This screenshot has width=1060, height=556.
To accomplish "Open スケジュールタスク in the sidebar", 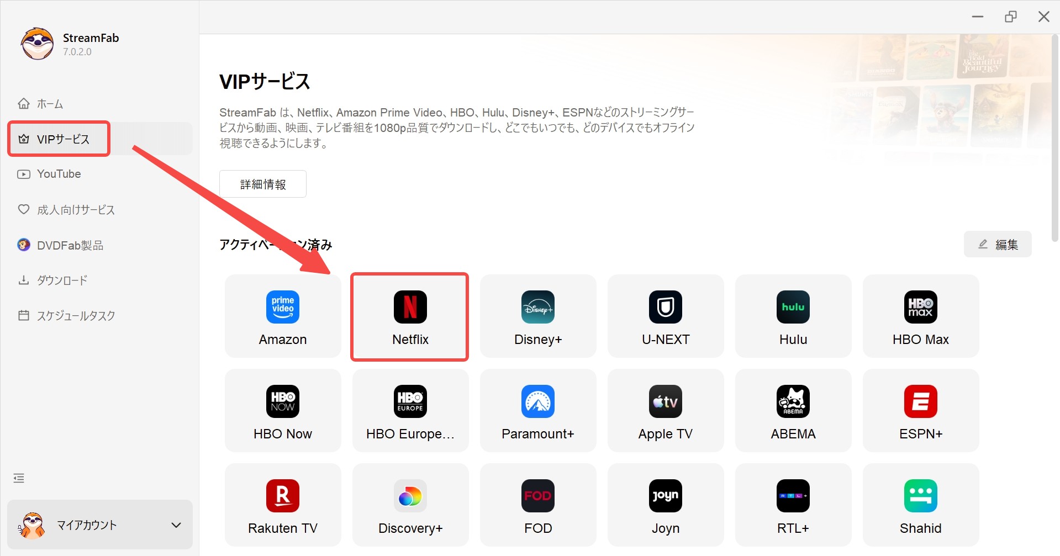I will (99, 316).
